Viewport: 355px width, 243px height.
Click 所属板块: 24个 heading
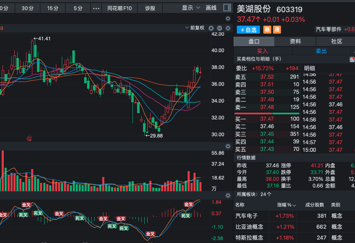[x=254, y=194]
